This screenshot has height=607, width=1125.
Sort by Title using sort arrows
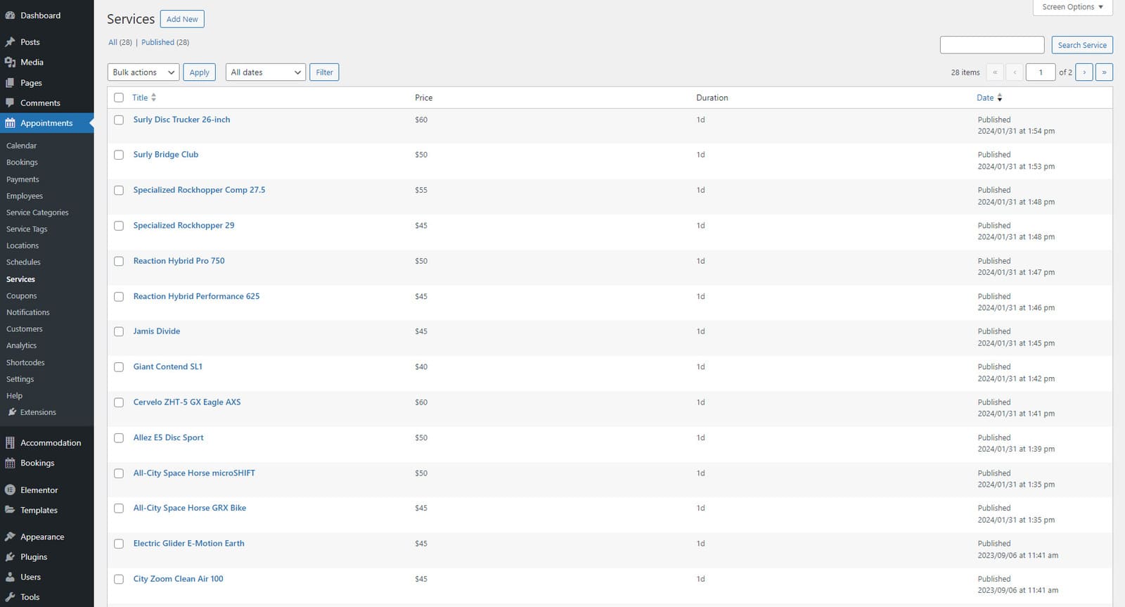click(153, 98)
